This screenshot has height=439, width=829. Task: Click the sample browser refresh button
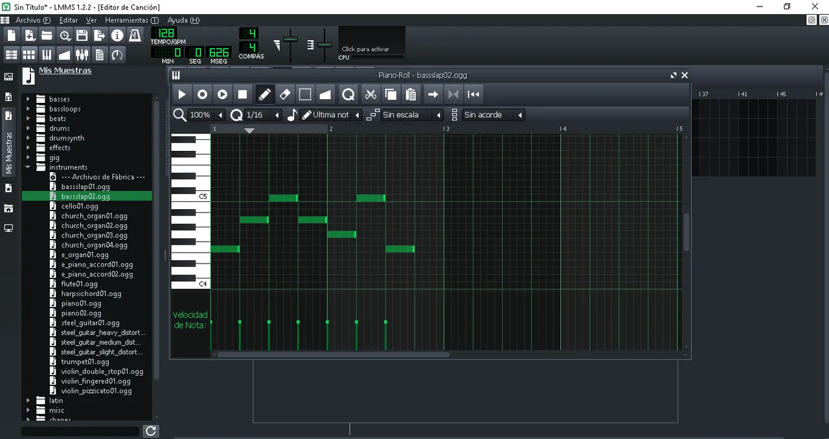150,431
